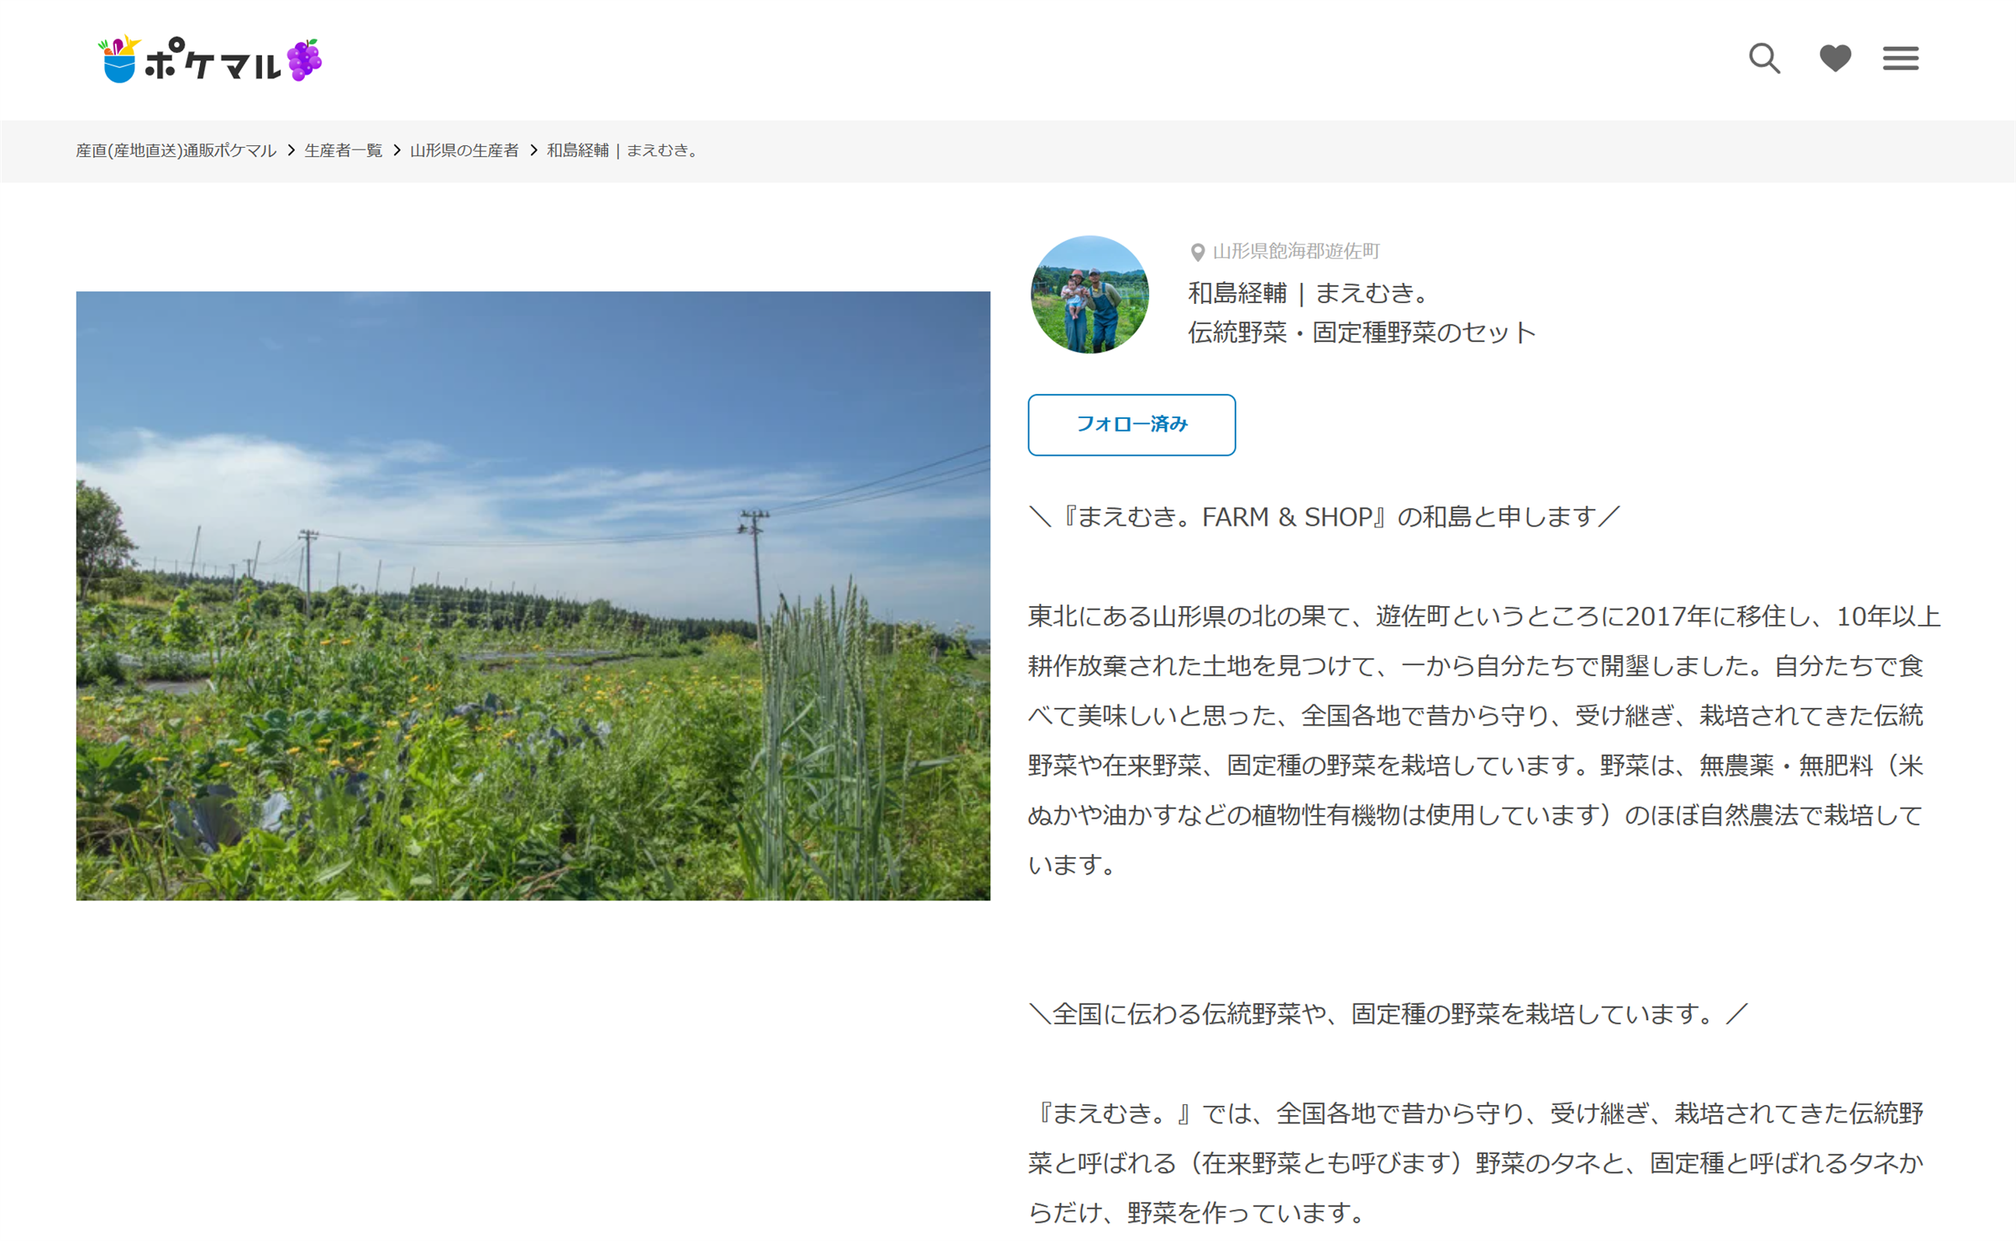Viewport: 2016px width, 1241px height.
Task: Open the 生産者一覧 breadcrumb link
Action: pos(343,150)
